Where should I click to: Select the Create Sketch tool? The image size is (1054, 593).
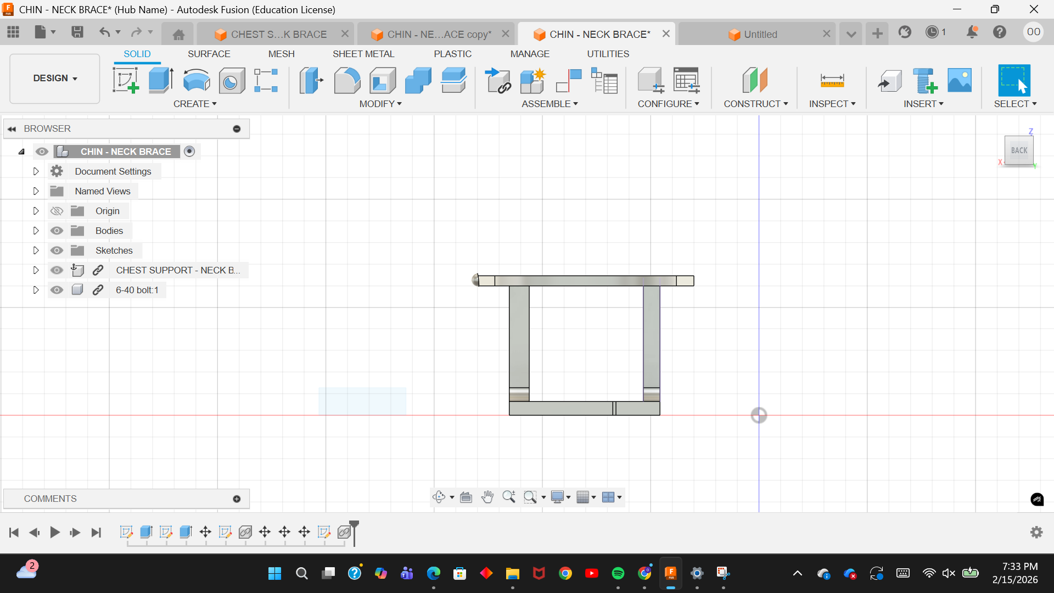pyautogui.click(x=126, y=81)
